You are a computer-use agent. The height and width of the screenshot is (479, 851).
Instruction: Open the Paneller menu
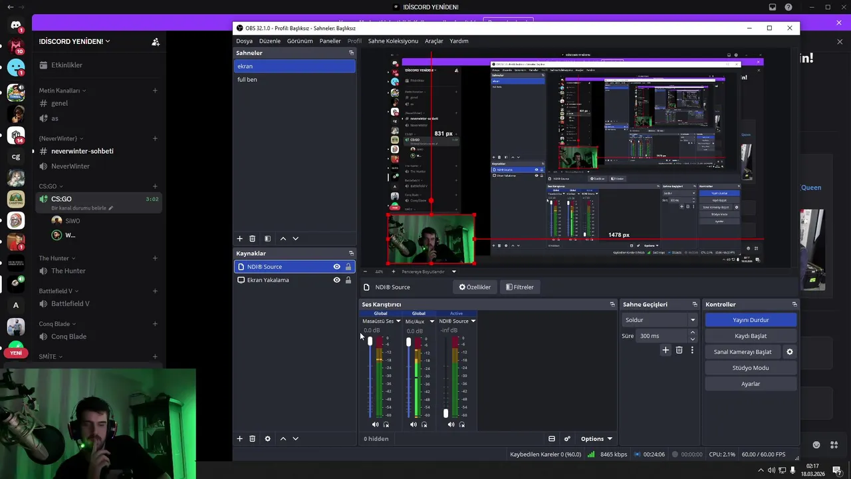tap(330, 41)
